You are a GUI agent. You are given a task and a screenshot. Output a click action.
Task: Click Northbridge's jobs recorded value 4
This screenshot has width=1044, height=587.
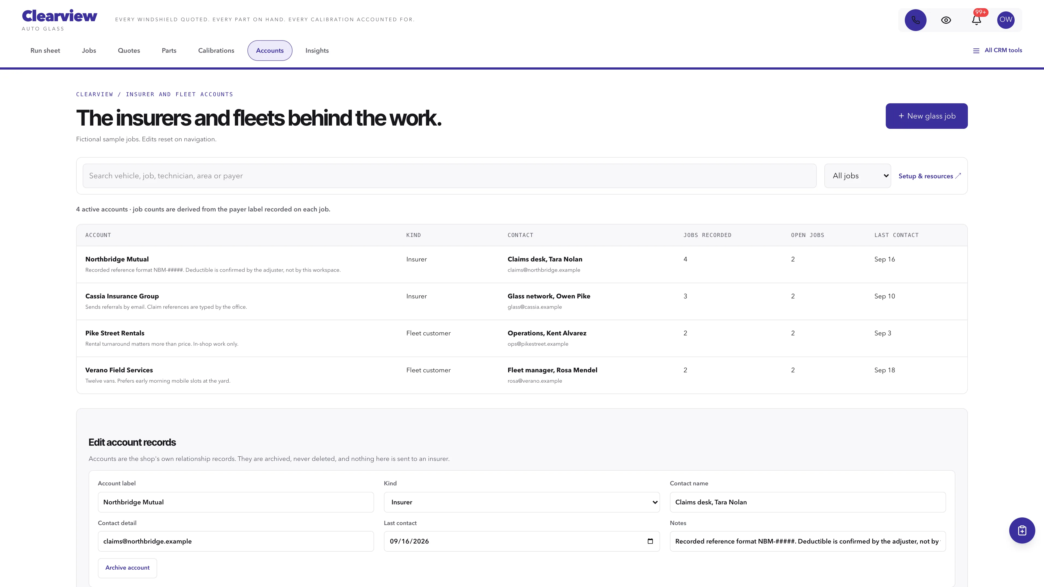point(685,259)
